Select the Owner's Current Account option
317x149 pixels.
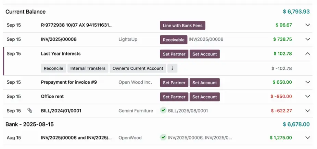tap(138, 68)
